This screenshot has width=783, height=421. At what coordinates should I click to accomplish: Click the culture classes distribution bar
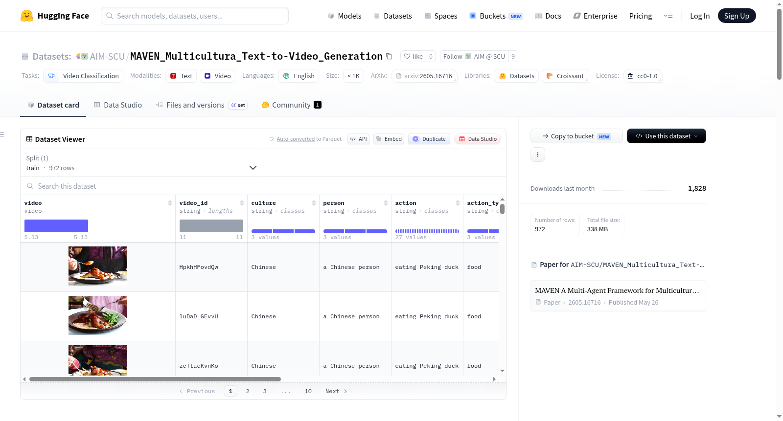click(x=283, y=231)
